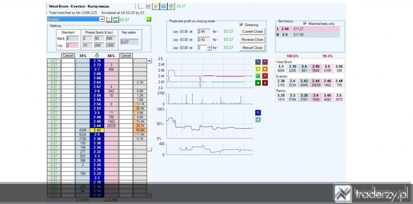Select the preset stake 50
This screenshot has height=204, width=413.
point(100,38)
